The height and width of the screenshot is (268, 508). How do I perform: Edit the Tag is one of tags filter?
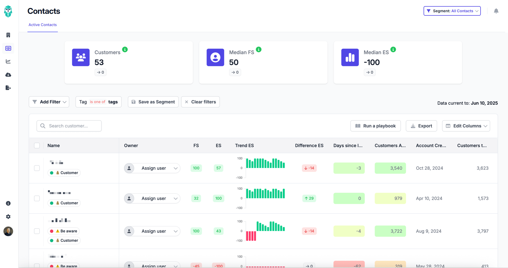pos(99,102)
